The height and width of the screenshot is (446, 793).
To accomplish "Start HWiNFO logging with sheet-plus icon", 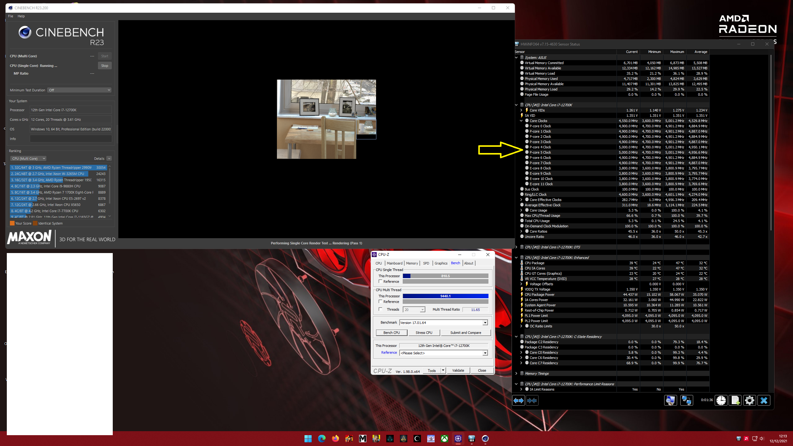I will [x=735, y=400].
